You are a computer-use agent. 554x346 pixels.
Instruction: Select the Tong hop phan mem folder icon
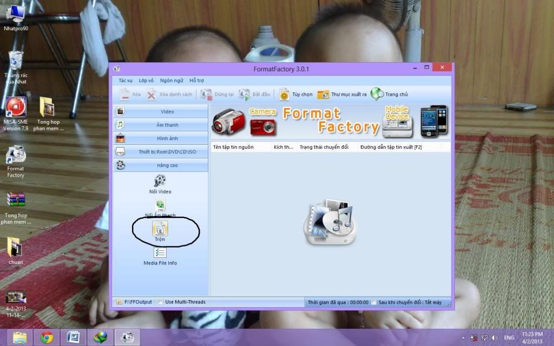pos(48,114)
